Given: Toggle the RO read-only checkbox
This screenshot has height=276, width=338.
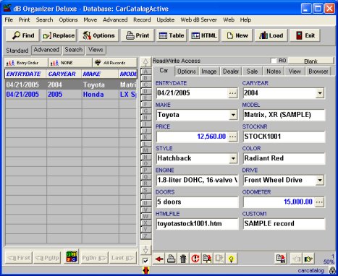Looking at the screenshot, I should (x=274, y=61).
